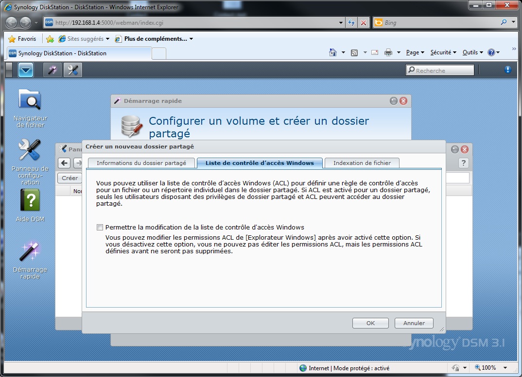This screenshot has height=377, width=522.
Task: Close the control panel window with red X
Action: 465,149
